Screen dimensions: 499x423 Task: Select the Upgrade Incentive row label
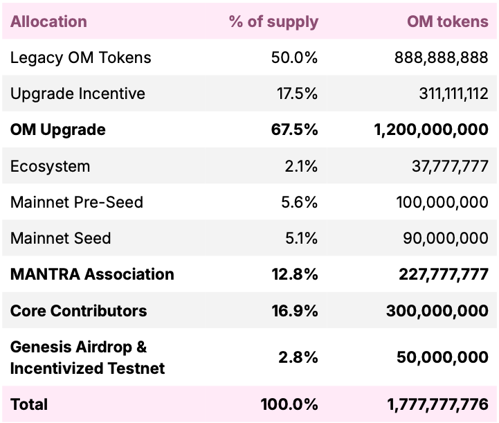78,93
